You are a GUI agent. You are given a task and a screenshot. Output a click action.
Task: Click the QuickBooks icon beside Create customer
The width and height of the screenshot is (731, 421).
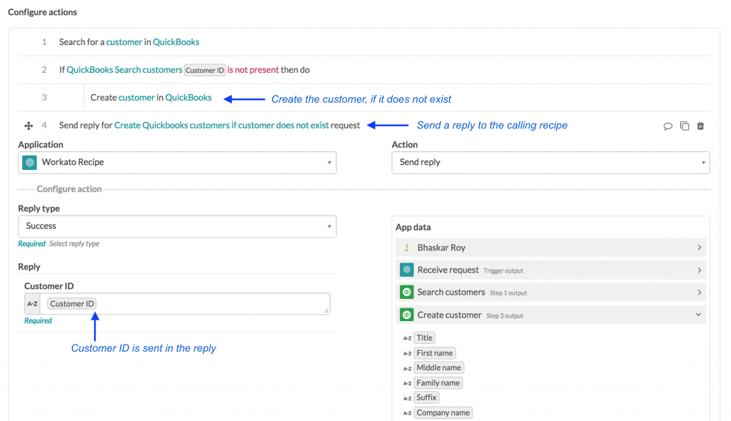click(x=406, y=314)
